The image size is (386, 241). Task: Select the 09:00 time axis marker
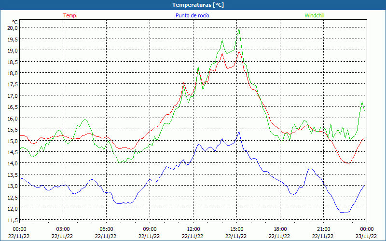click(x=150, y=229)
